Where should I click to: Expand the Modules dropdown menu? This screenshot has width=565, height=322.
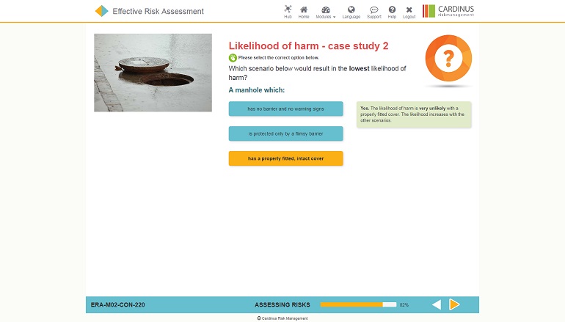coord(325,12)
